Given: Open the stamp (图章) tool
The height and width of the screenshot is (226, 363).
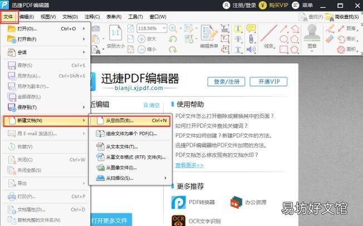Looking at the screenshot, I should pyautogui.click(x=312, y=36).
